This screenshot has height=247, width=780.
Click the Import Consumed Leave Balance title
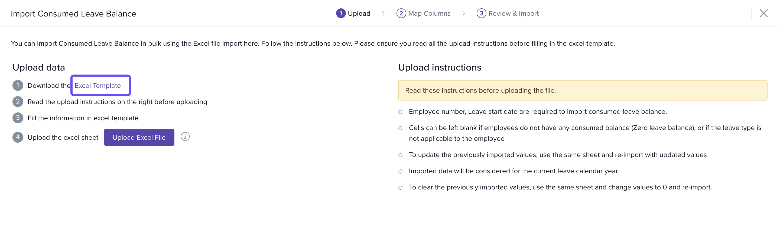click(x=74, y=14)
